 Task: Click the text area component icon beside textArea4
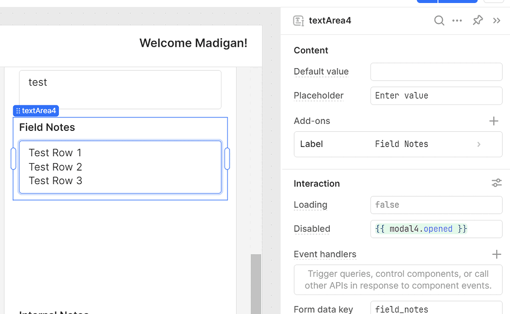click(298, 20)
